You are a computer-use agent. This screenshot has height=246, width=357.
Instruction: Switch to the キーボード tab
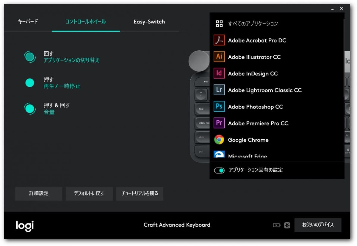click(x=28, y=22)
